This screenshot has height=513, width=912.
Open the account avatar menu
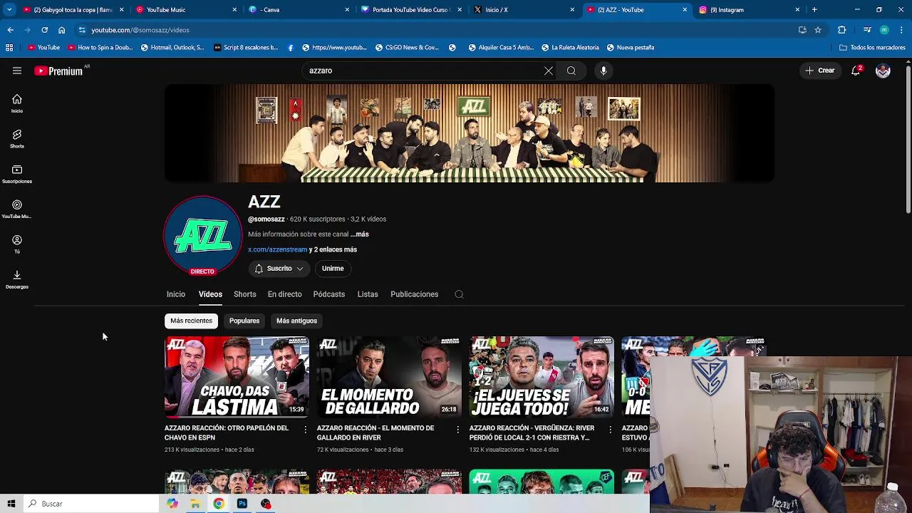click(883, 71)
